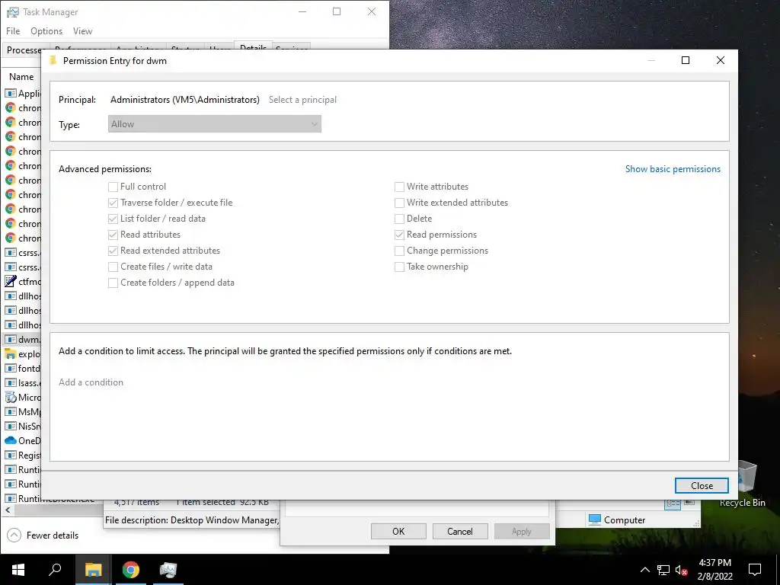Toggle the Read attributes checkbox
Screen dimensions: 780x585
[113, 235]
